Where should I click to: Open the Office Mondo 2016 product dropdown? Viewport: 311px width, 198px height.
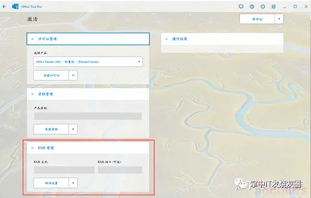pos(88,62)
